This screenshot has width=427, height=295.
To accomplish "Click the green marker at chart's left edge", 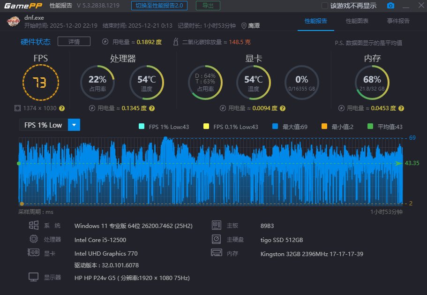I will pyautogui.click(x=19, y=164).
